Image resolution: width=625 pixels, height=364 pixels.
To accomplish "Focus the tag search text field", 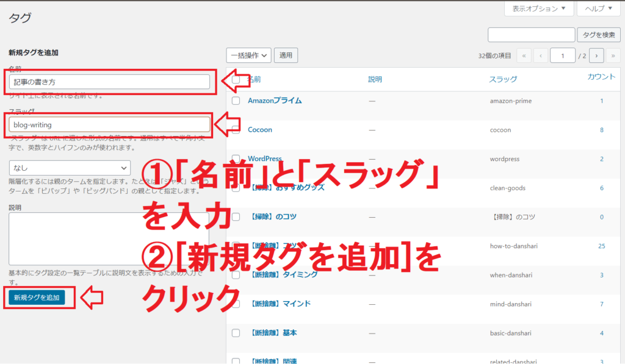I will [531, 35].
